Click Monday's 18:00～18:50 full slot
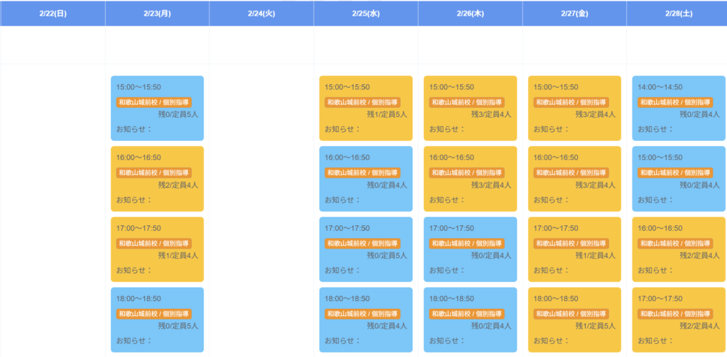The image size is (727, 357). 157,319
